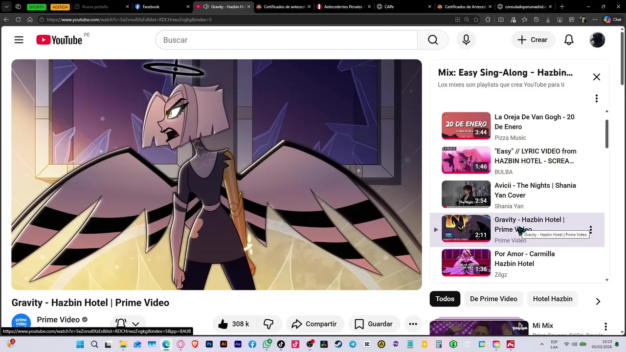Open the Avicii The Nights thumbnail
The image size is (626, 352).
tap(466, 194)
